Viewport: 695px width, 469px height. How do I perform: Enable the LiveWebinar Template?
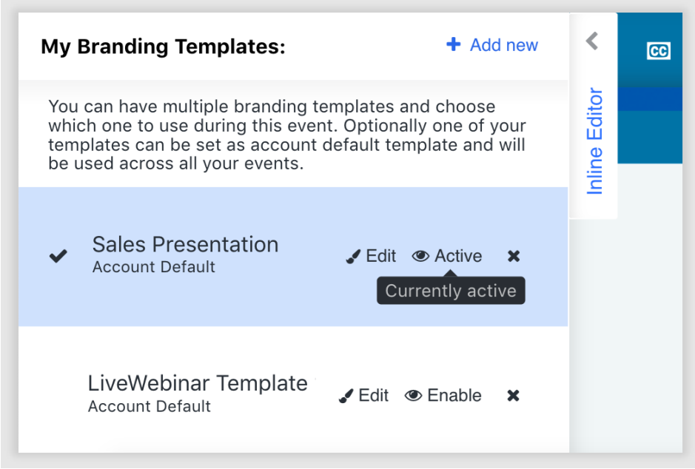(454, 396)
